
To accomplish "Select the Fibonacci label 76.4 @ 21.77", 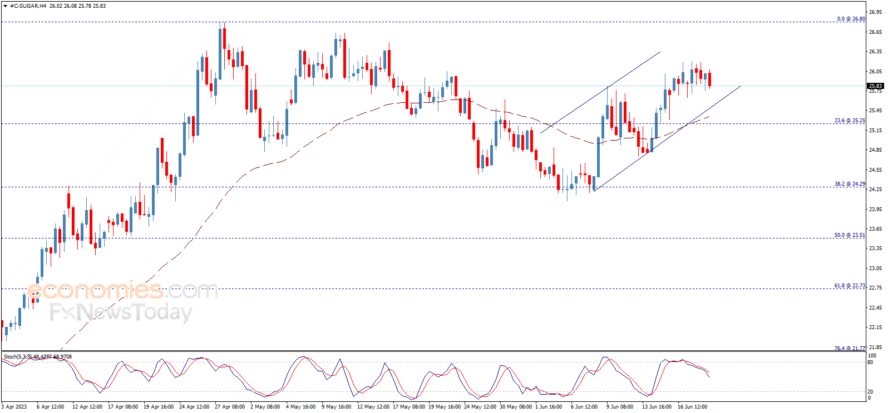I will (850, 349).
